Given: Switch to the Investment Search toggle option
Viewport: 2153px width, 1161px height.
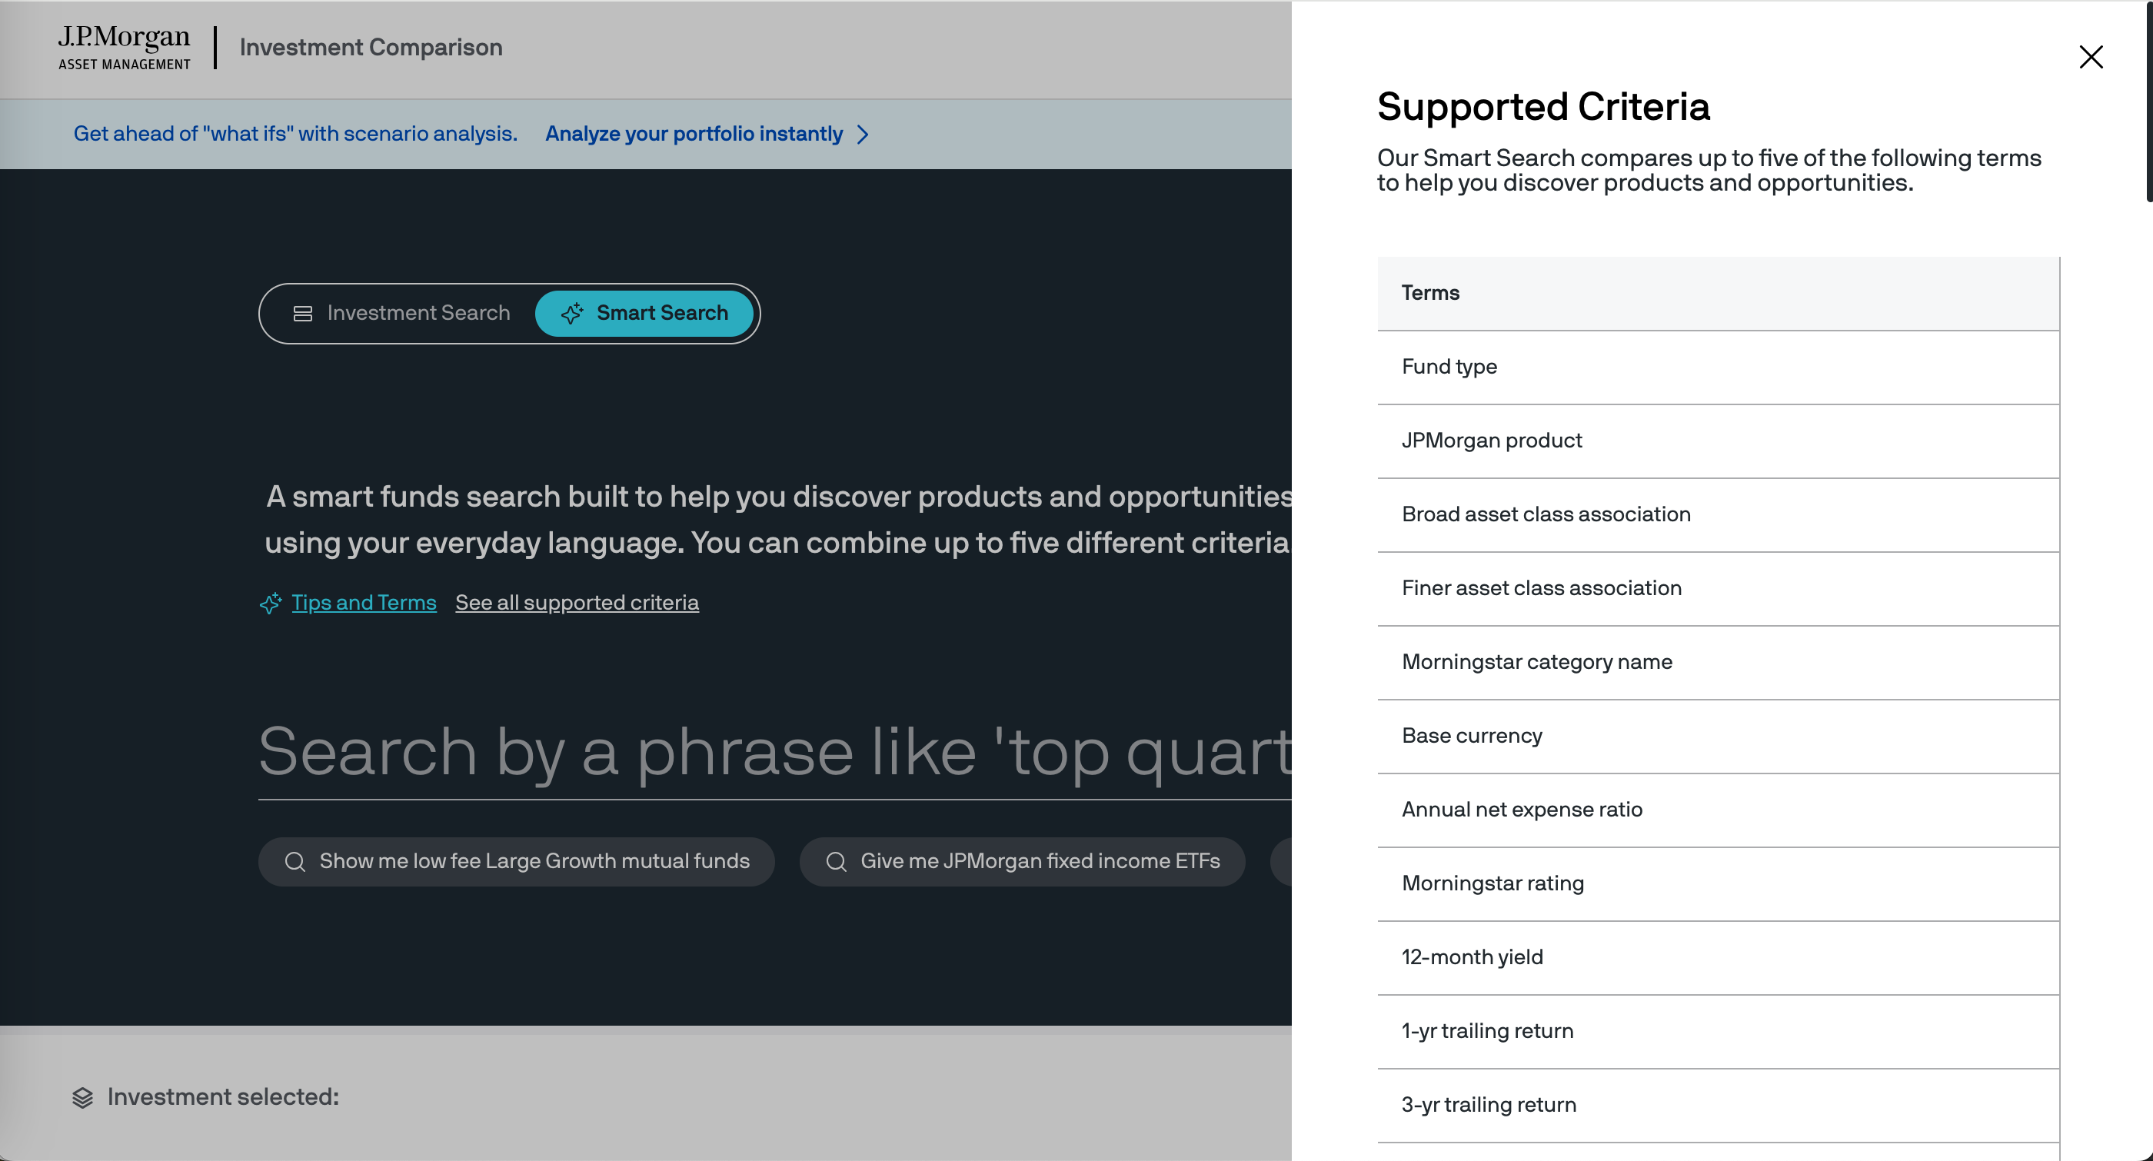Looking at the screenshot, I should [x=403, y=314].
